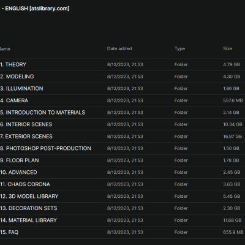Click the 2.14 GB size value
This screenshot has width=245, height=245.
coord(231,113)
